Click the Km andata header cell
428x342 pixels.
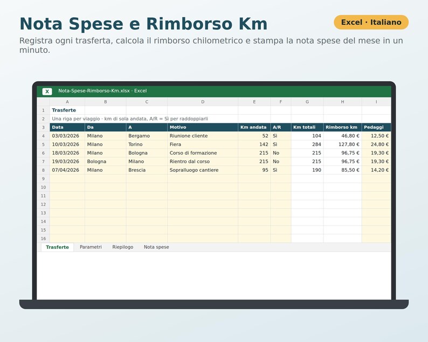coord(254,127)
